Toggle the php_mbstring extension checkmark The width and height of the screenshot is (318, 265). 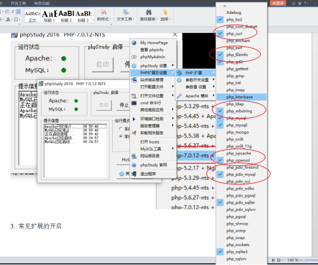tap(220, 111)
